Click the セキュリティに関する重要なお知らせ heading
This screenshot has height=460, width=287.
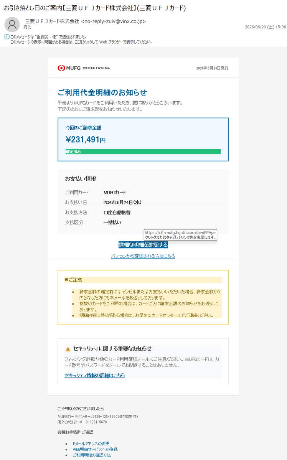(112, 348)
